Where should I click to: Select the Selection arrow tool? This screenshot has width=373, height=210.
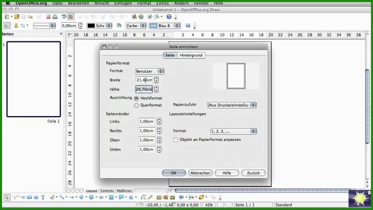click(7, 197)
